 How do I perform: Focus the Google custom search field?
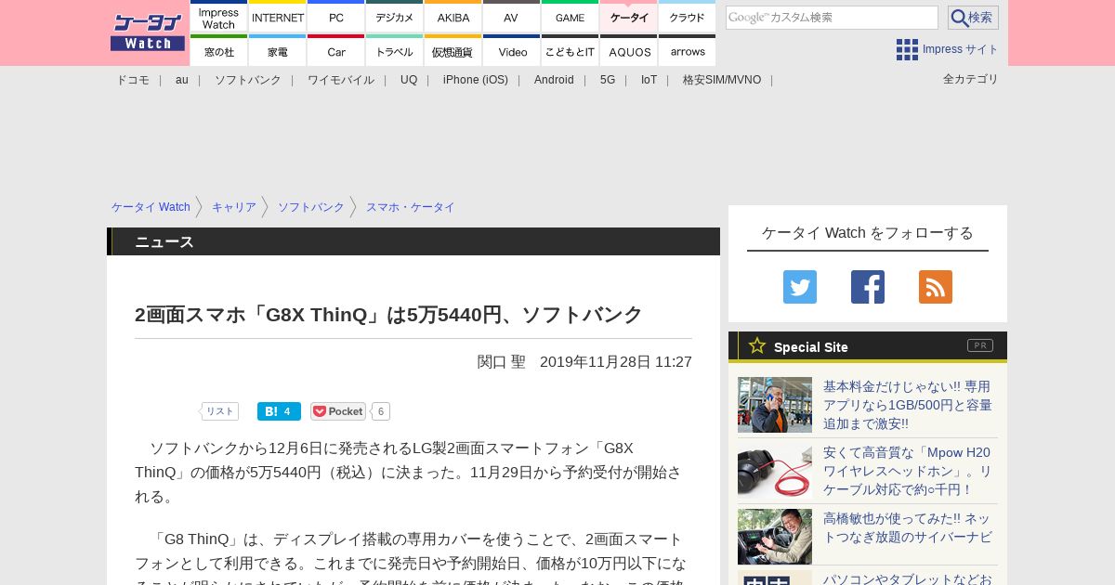coord(832,18)
